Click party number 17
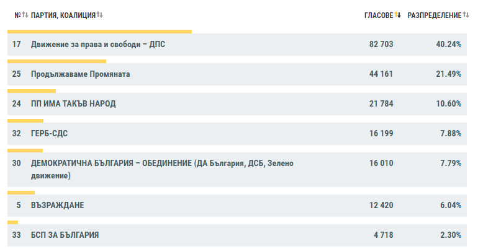The image size is (478, 249). tap(17, 45)
